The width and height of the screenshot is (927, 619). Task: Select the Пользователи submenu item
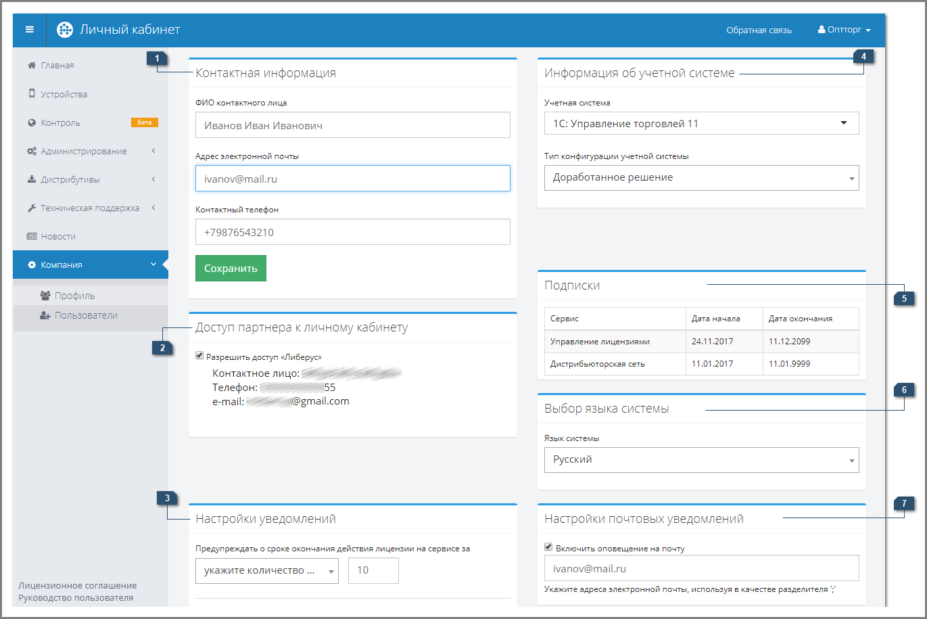tap(91, 315)
